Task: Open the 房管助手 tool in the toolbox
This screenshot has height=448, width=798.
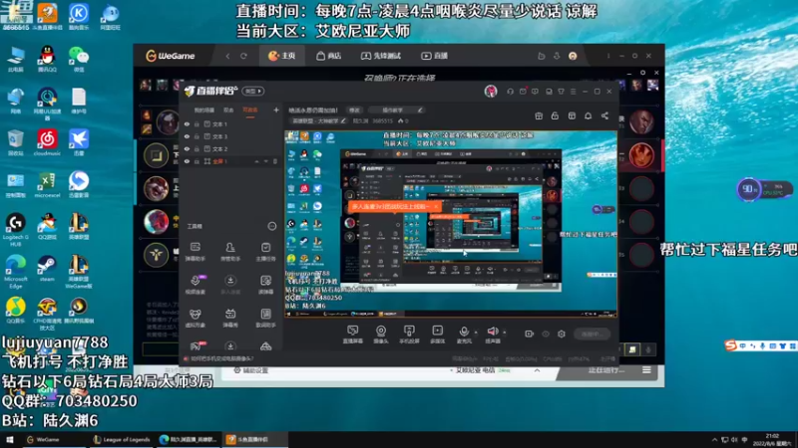Action: pyautogui.click(x=230, y=252)
